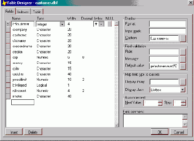Viewport: 194px width, 141px height.
Task: Click the ascending index arrow icon
Action: pyautogui.click(x=96, y=24)
